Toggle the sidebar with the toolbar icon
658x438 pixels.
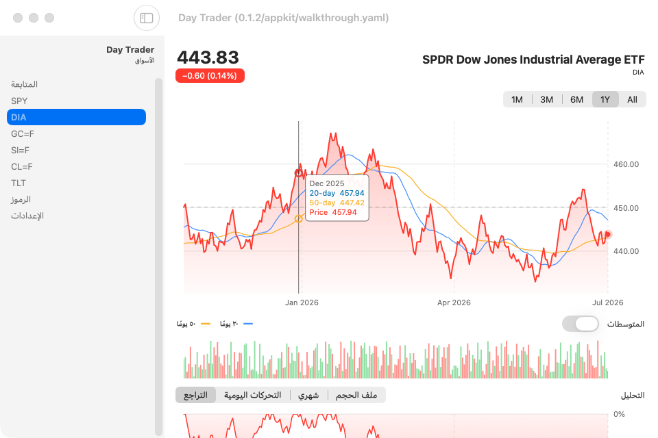tap(147, 18)
